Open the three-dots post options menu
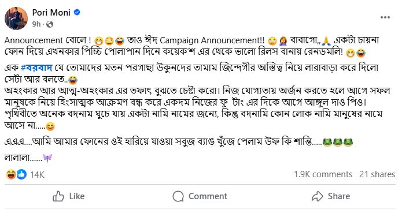This screenshot has height=213, width=402. click(x=385, y=17)
